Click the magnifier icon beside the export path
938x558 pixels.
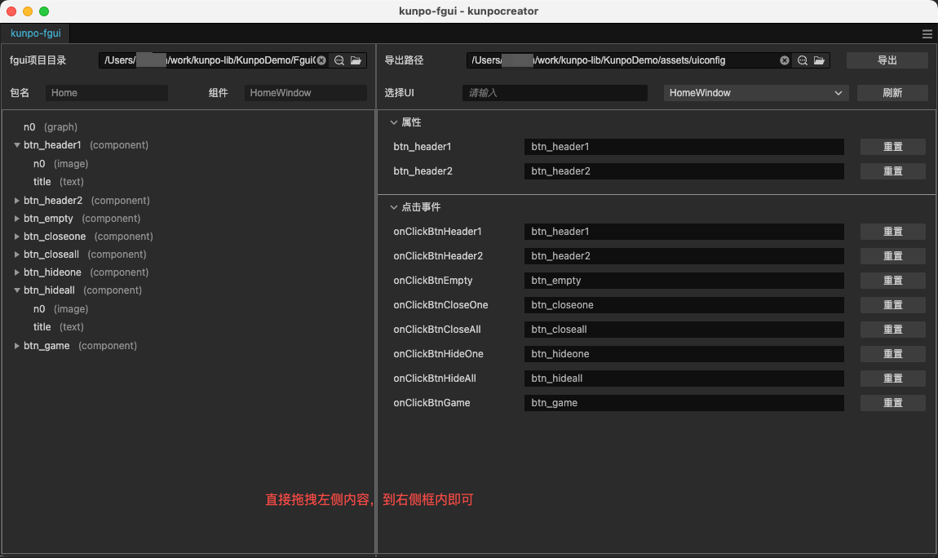[802, 60]
